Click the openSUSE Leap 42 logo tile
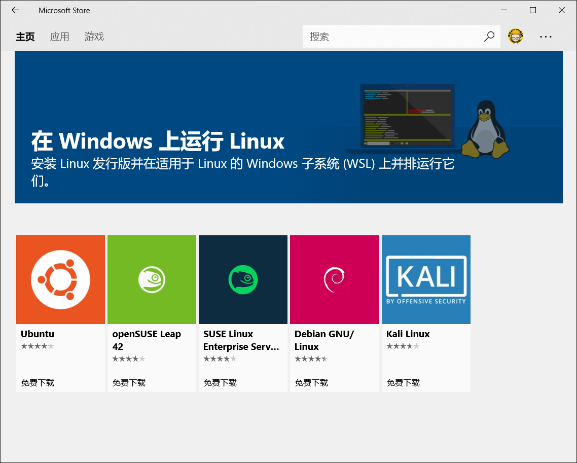The height and width of the screenshot is (463, 577). click(x=152, y=279)
